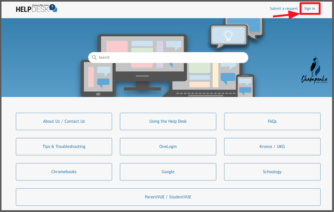Image resolution: width=334 pixels, height=212 pixels.
Task: Open the Kronos / UKG section
Action: pos(272,146)
